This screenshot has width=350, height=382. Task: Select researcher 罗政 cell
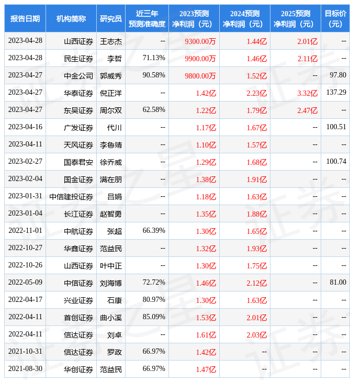111,353
